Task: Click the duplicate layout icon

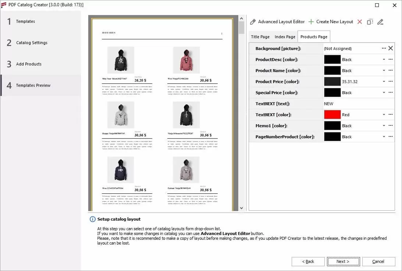Action: click(x=370, y=22)
